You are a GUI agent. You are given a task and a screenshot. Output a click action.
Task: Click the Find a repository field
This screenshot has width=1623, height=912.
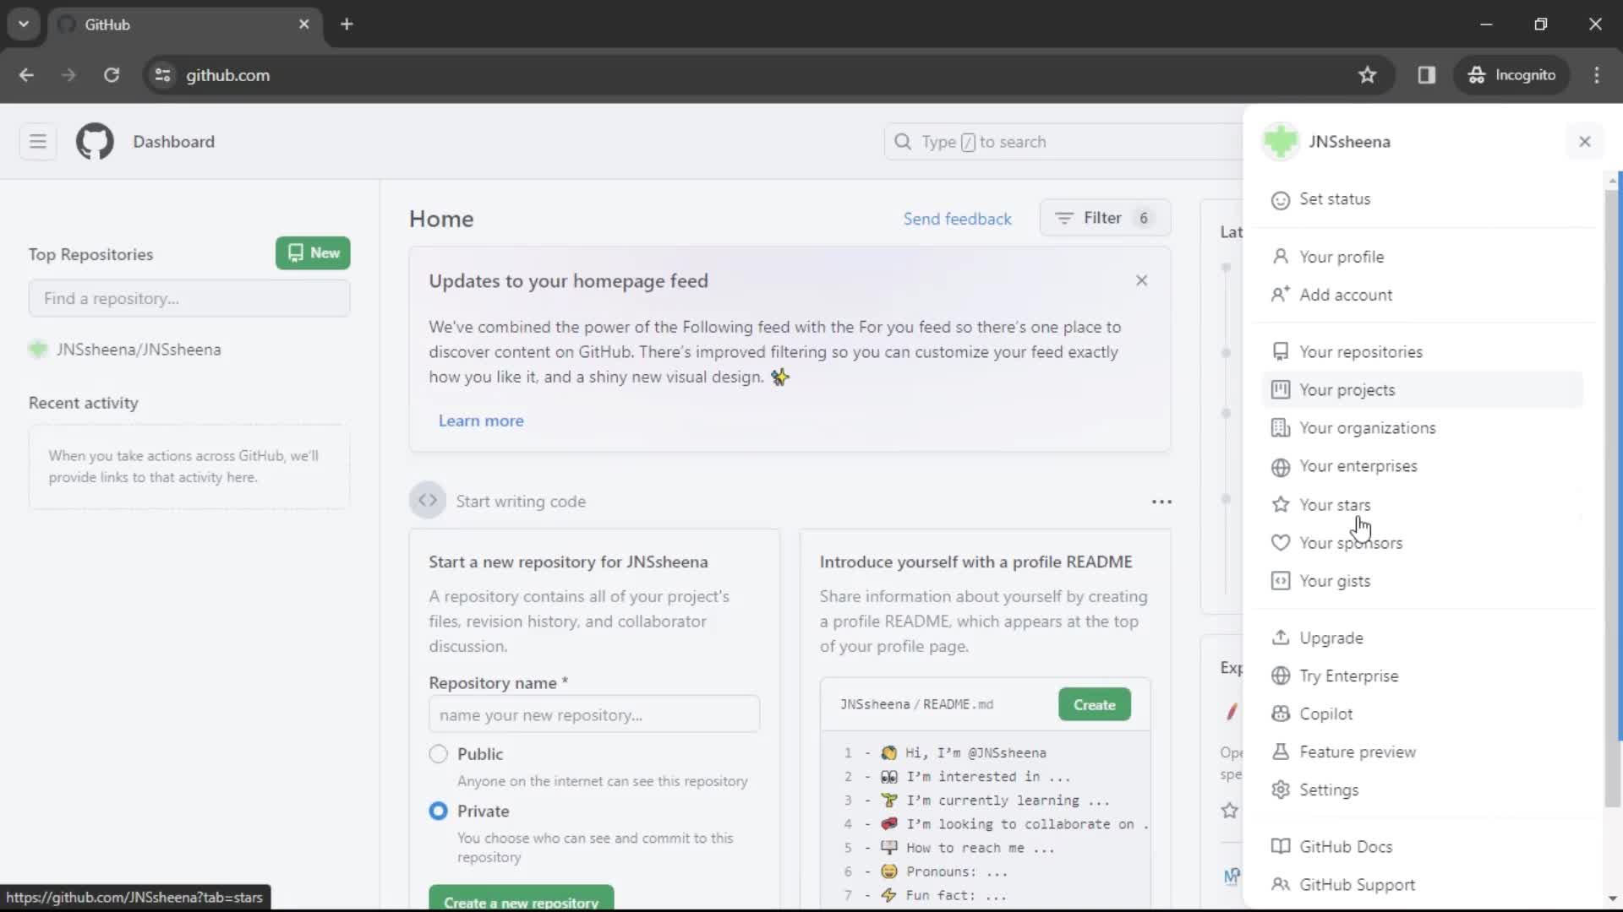coord(189,298)
